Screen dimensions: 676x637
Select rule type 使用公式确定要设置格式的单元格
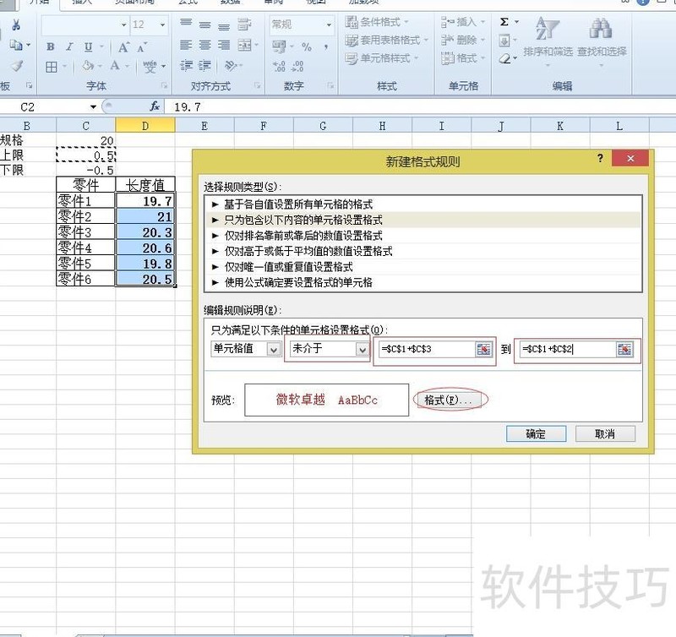297,281
